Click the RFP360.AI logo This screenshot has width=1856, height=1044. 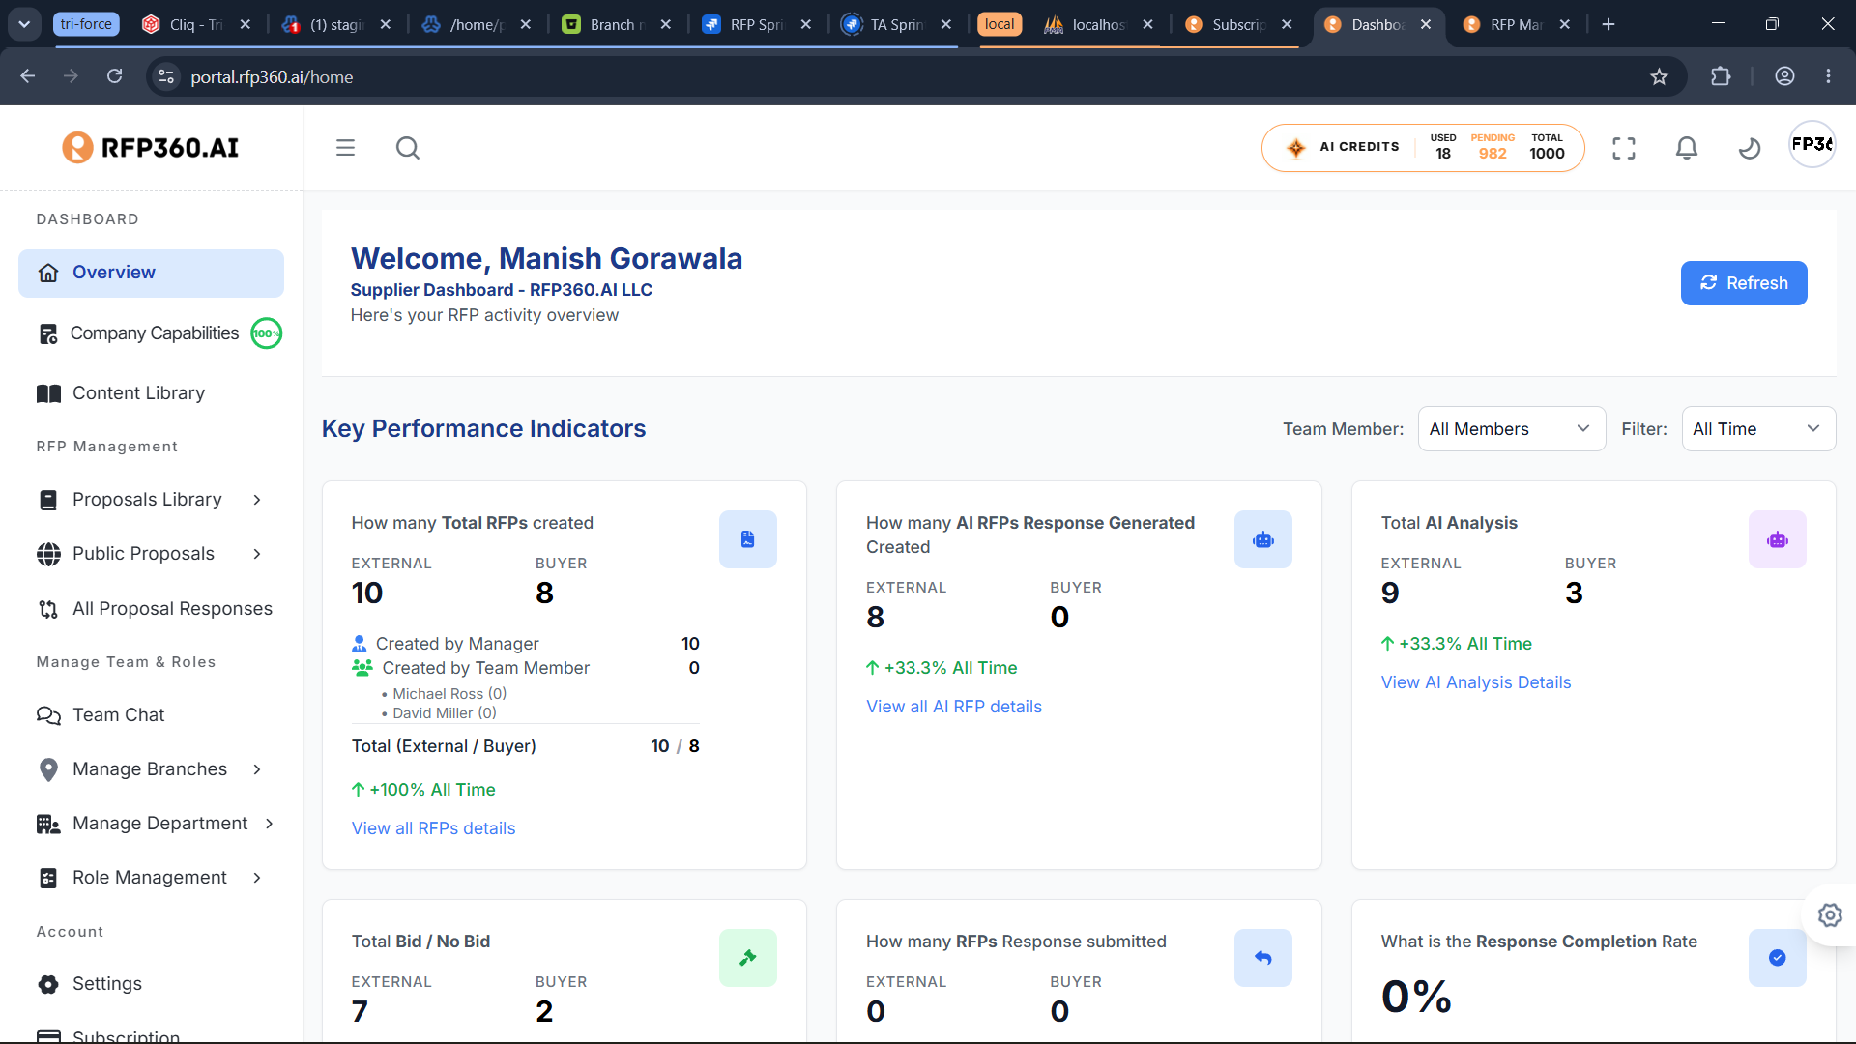pos(151,148)
